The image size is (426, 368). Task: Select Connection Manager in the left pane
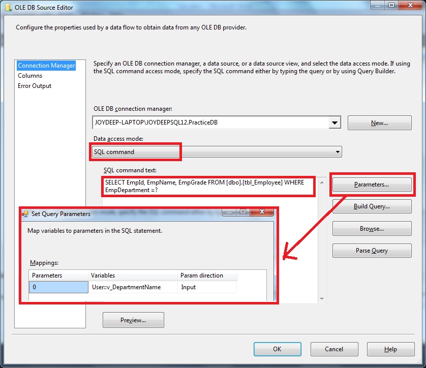[46, 65]
